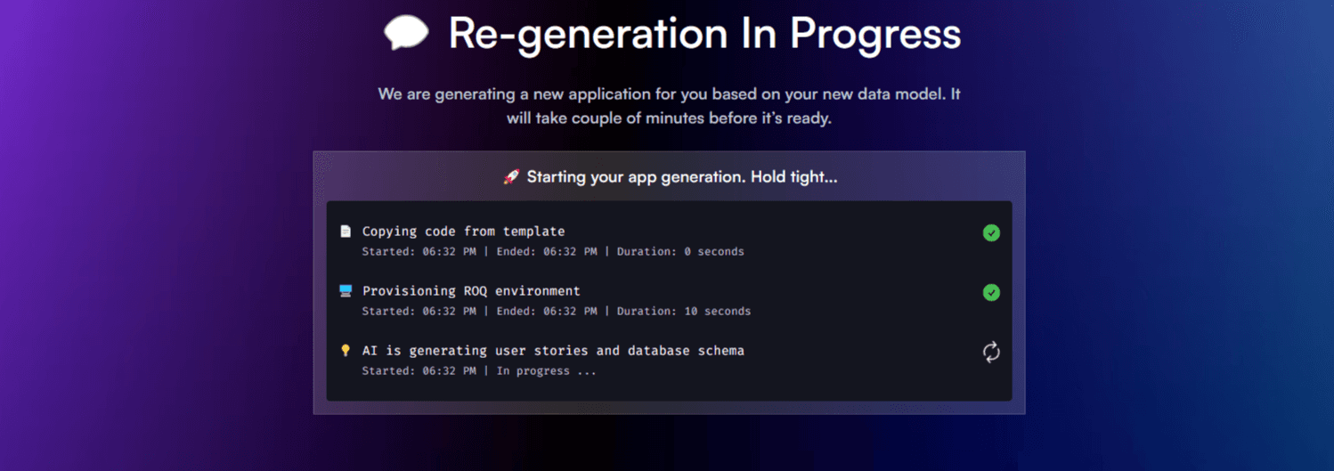
Task: Click "Copying code from template" step title
Action: [463, 231]
